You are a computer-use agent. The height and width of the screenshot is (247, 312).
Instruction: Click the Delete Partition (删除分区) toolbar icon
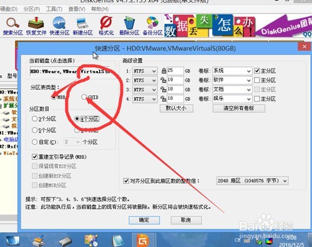(x=129, y=26)
